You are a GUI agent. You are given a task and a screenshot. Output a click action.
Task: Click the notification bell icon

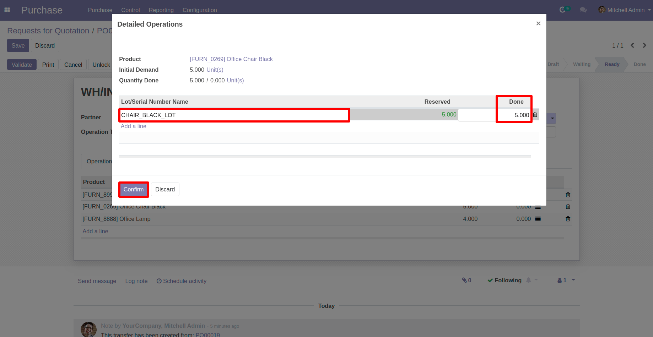pos(529,280)
